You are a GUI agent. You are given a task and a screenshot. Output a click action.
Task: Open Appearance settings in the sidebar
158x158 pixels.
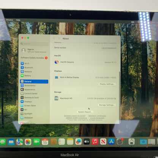click(x=28, y=90)
